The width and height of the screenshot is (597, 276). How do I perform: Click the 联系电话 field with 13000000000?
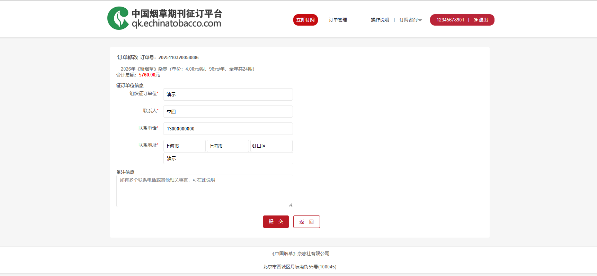(228, 129)
